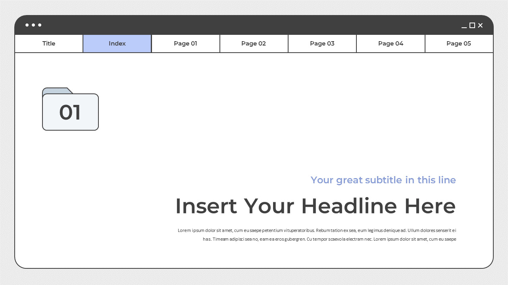This screenshot has height=285, width=508.
Task: Click the X icon in the title bar
Action: click(480, 25)
